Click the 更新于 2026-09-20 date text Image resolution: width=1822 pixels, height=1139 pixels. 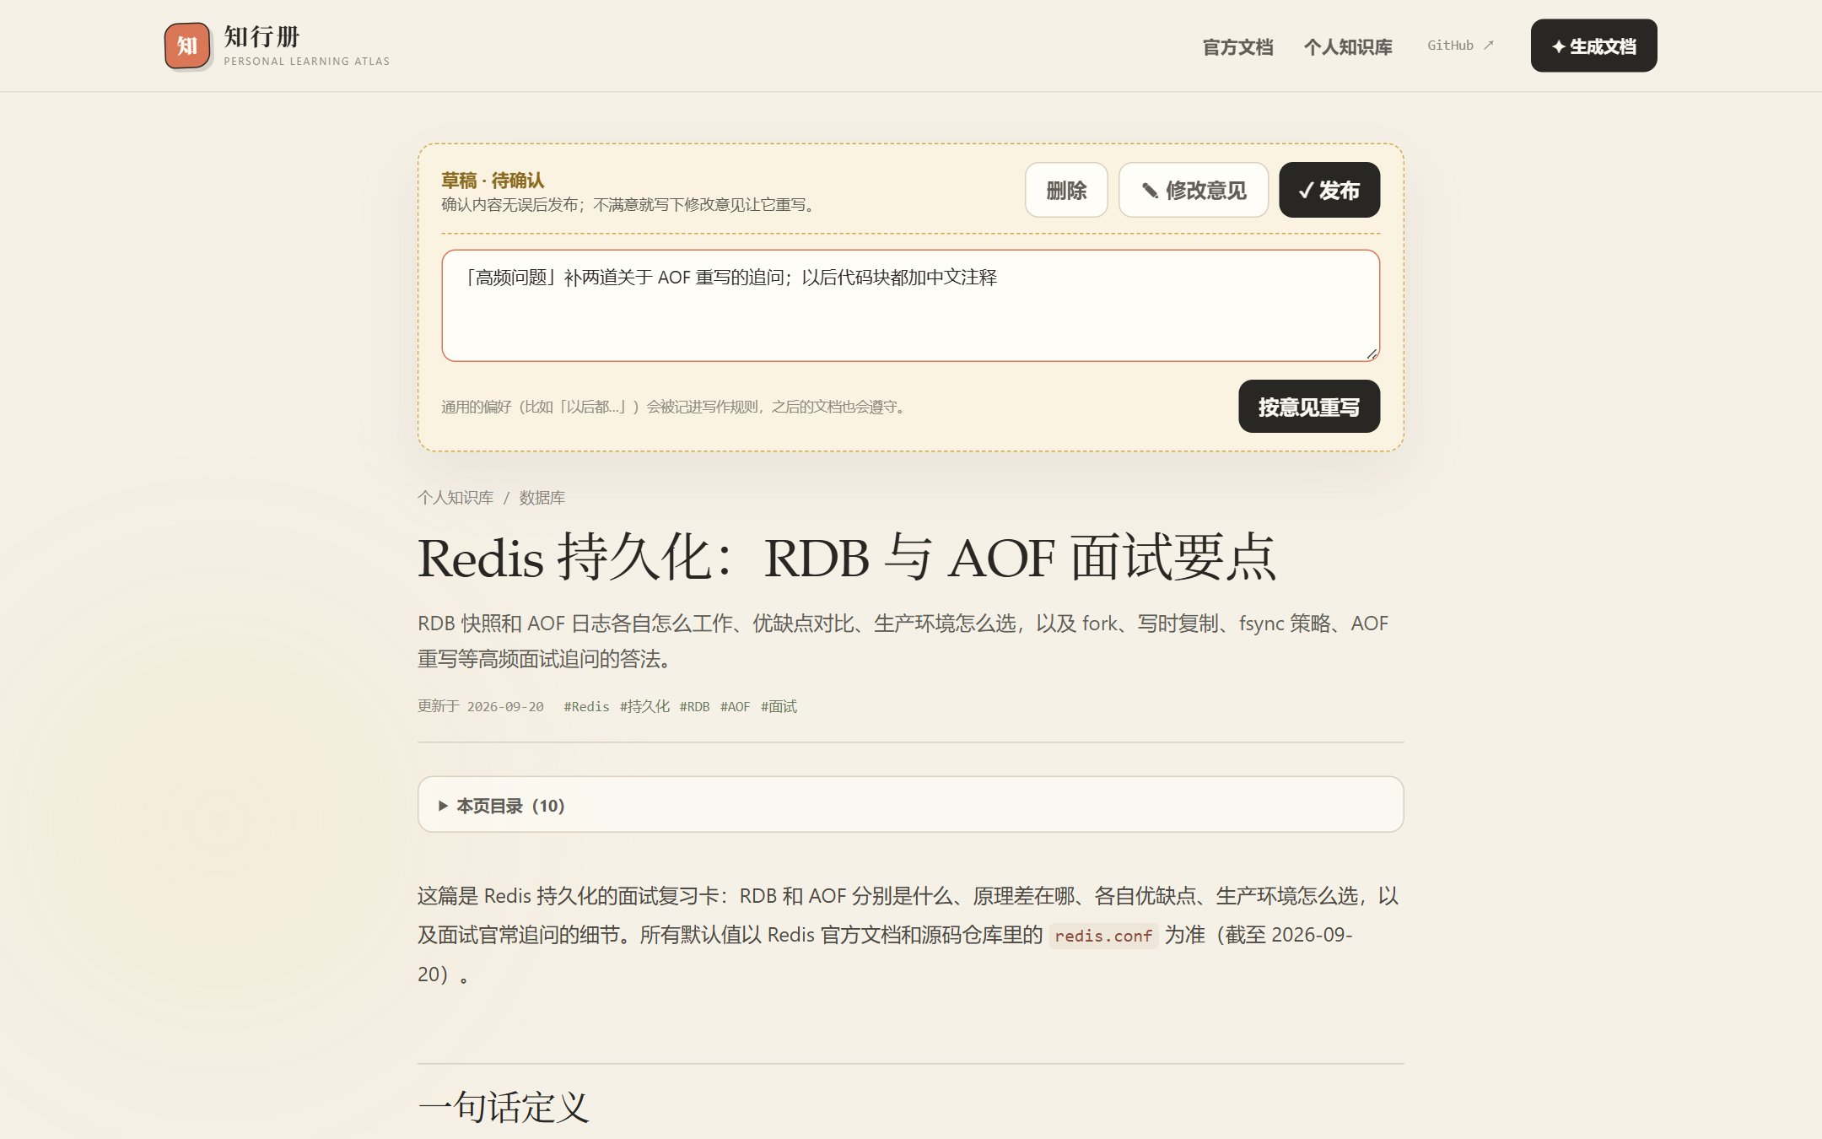click(x=481, y=706)
